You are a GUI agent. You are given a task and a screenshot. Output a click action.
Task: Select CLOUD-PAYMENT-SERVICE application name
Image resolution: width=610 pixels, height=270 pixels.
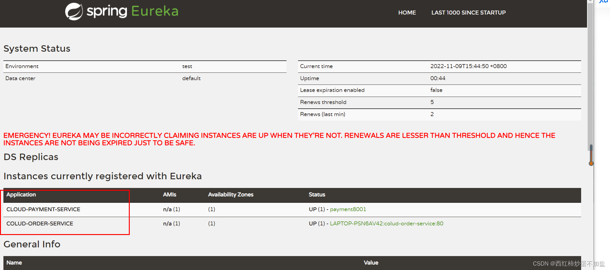coord(43,209)
